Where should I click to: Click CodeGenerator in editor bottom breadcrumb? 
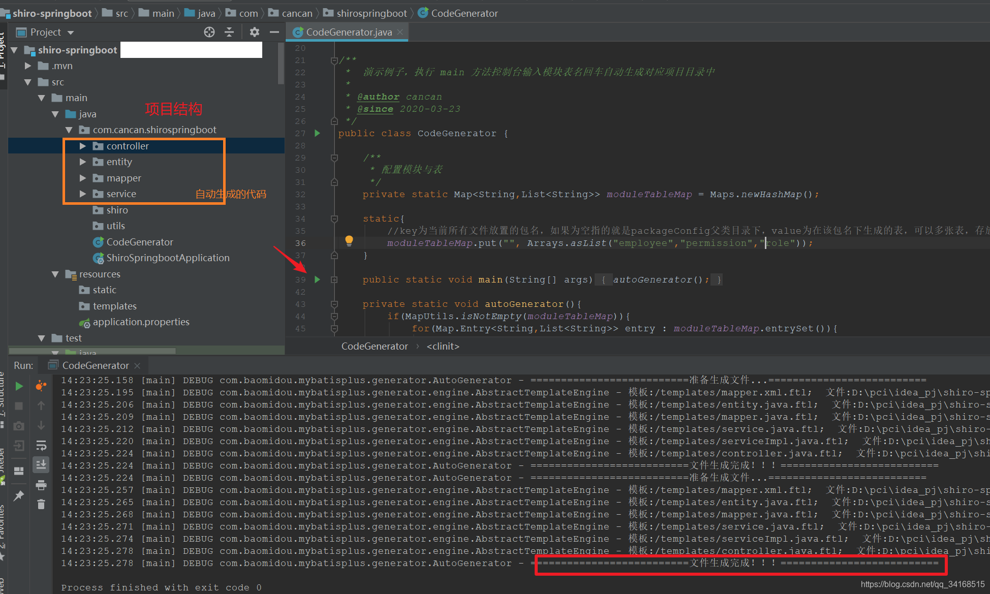click(375, 346)
